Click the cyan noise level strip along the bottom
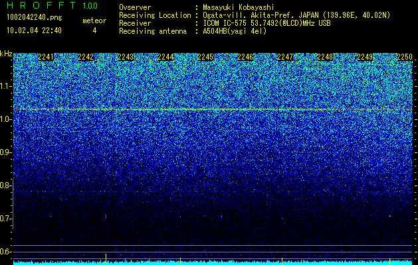 tap(213, 263)
